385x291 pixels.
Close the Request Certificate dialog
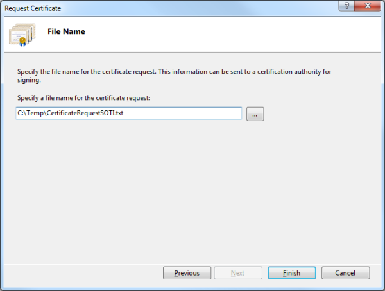coord(368,6)
